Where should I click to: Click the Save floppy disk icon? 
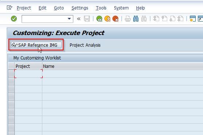pos(87,19)
